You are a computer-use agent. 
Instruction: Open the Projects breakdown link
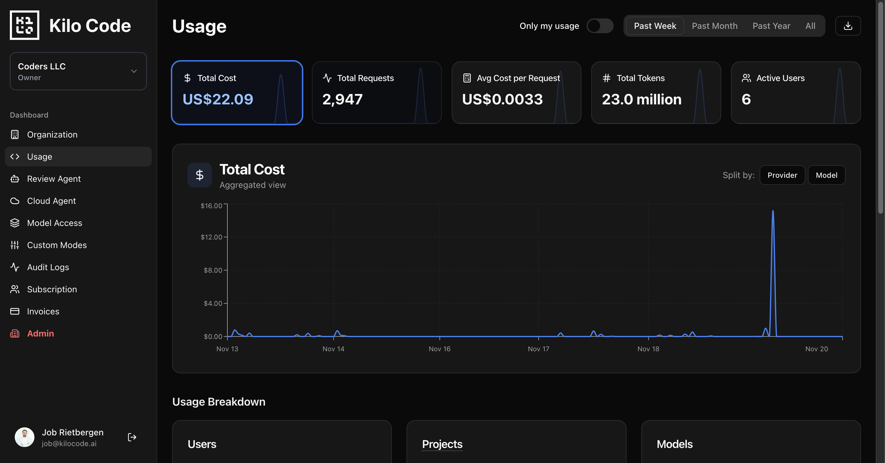pyautogui.click(x=442, y=444)
